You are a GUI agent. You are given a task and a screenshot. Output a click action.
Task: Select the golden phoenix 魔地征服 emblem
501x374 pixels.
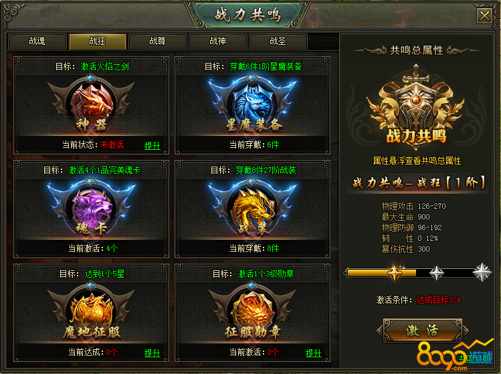[91, 312]
